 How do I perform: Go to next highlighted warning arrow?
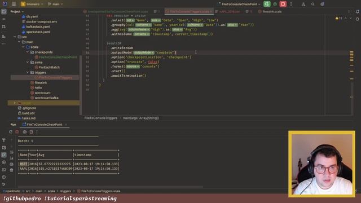(x=350, y=18)
